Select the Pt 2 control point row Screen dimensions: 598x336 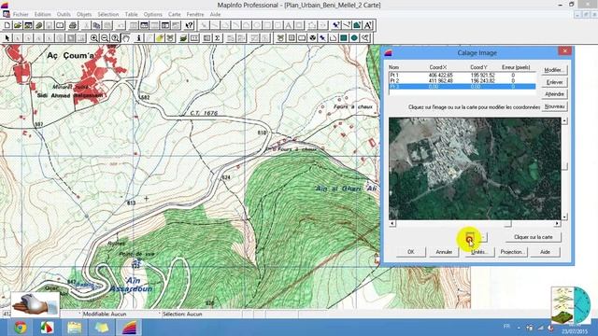click(x=462, y=81)
